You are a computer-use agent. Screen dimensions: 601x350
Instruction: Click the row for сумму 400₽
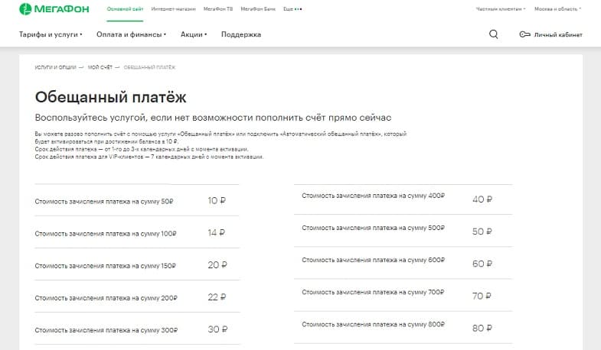(x=403, y=199)
